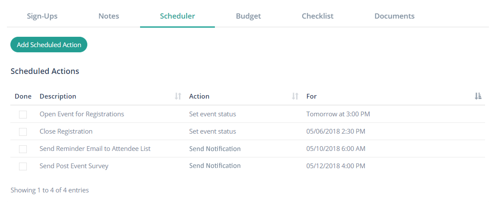The image size is (492, 224).
Task: Toggle the For column sort icon
Action: pyautogui.click(x=478, y=96)
